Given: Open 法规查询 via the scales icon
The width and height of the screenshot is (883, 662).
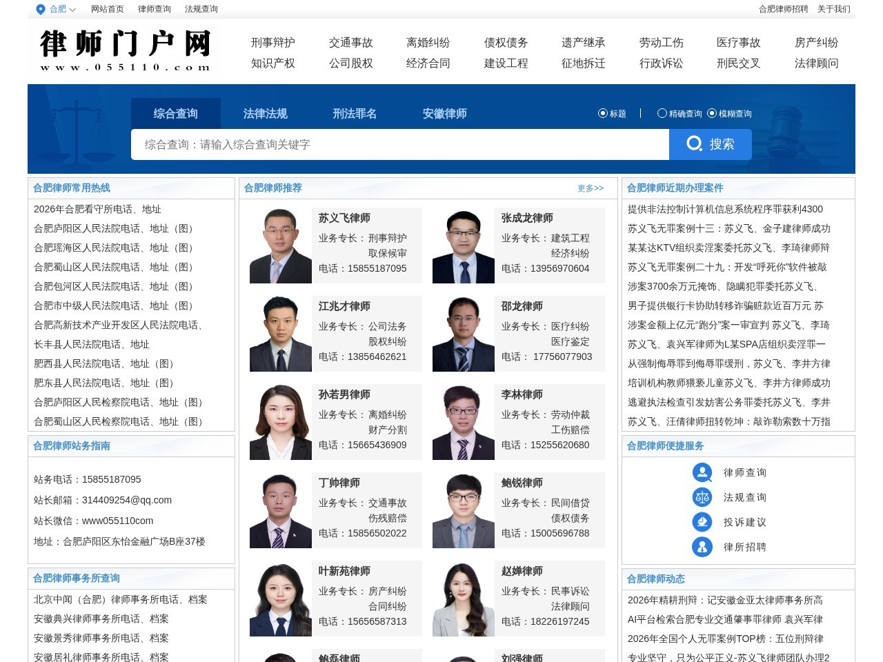Looking at the screenshot, I should pos(702,497).
